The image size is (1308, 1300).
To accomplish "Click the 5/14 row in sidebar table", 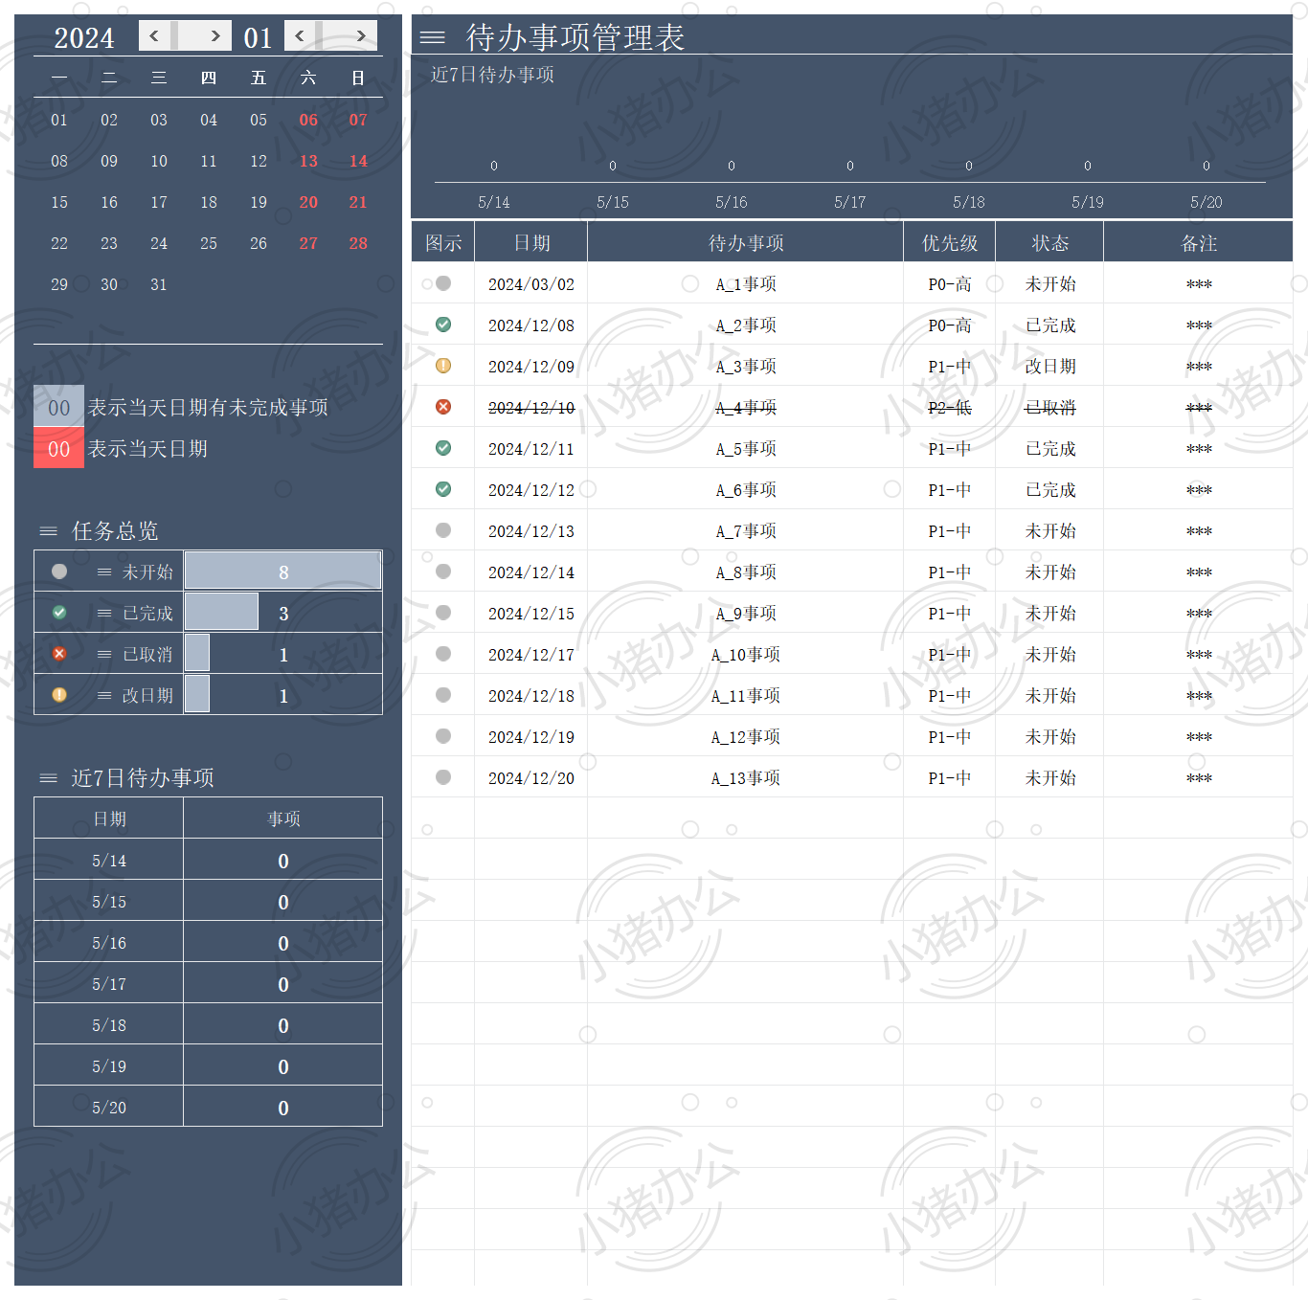I will pyautogui.click(x=208, y=860).
